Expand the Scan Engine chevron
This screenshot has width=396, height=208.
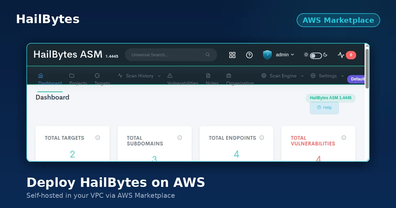[303, 76]
